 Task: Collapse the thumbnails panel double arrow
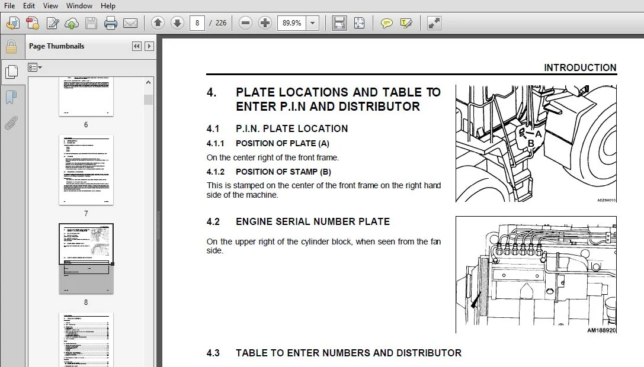tap(137, 46)
